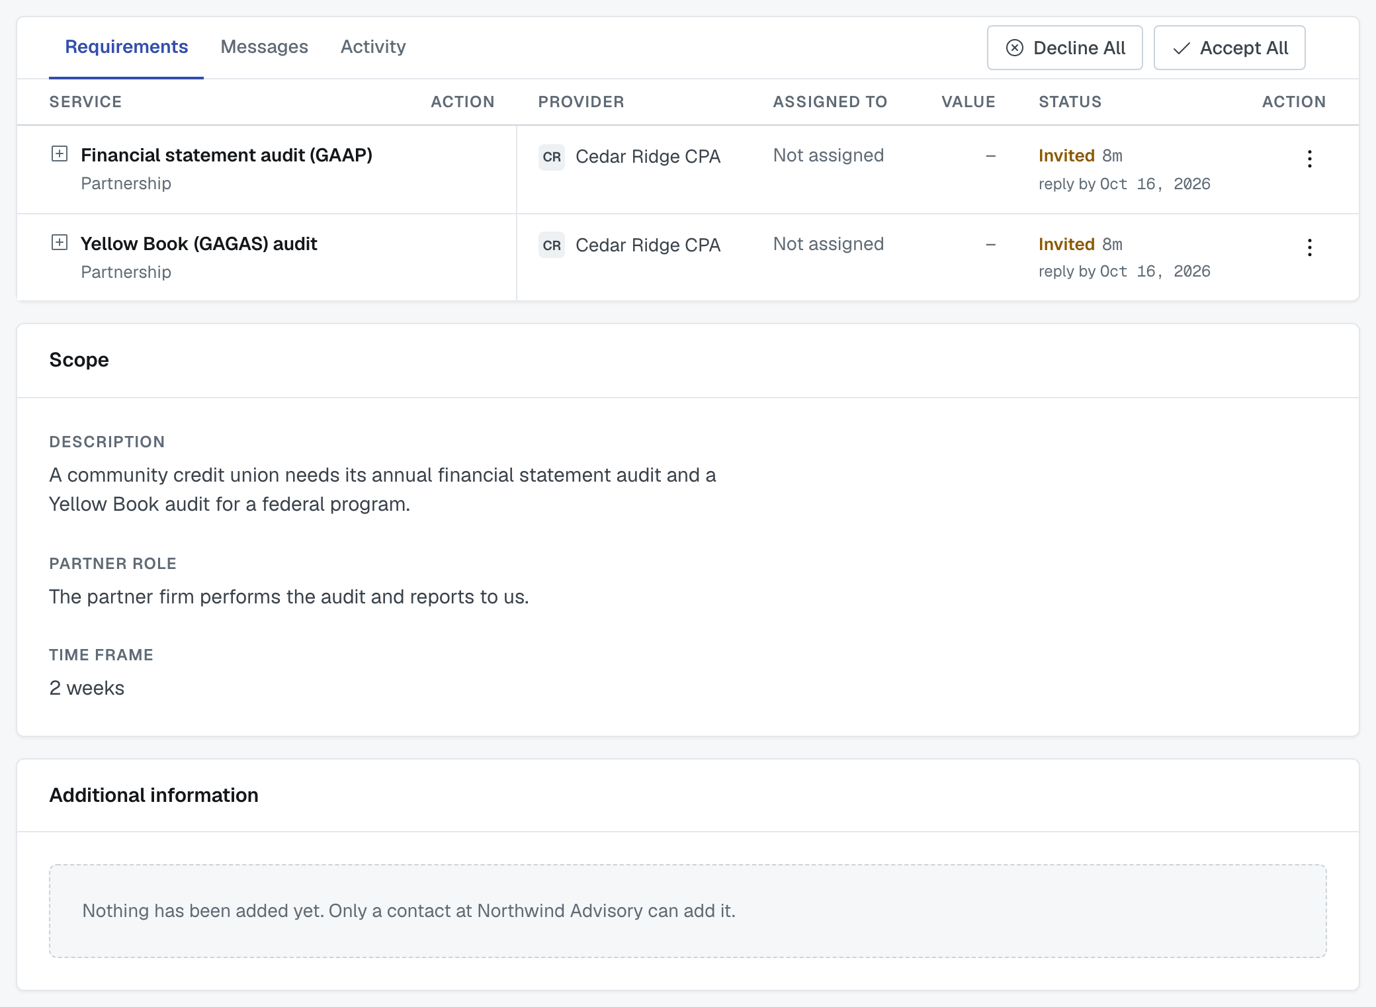Click the Scope section heading
The width and height of the screenshot is (1376, 1007).
tap(79, 360)
